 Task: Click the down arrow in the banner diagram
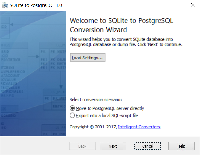point(61,87)
